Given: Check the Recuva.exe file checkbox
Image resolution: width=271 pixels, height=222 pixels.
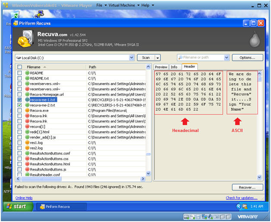Looking at the screenshot, I should (19, 111).
